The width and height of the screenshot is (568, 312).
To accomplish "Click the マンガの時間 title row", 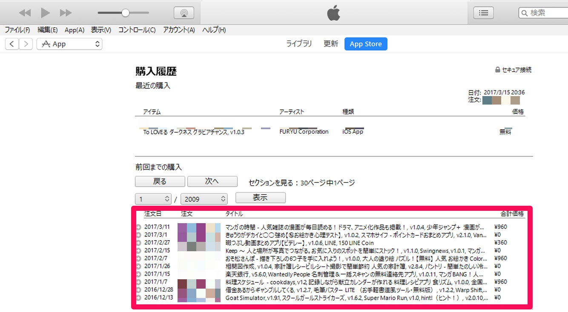I will [x=355, y=227].
